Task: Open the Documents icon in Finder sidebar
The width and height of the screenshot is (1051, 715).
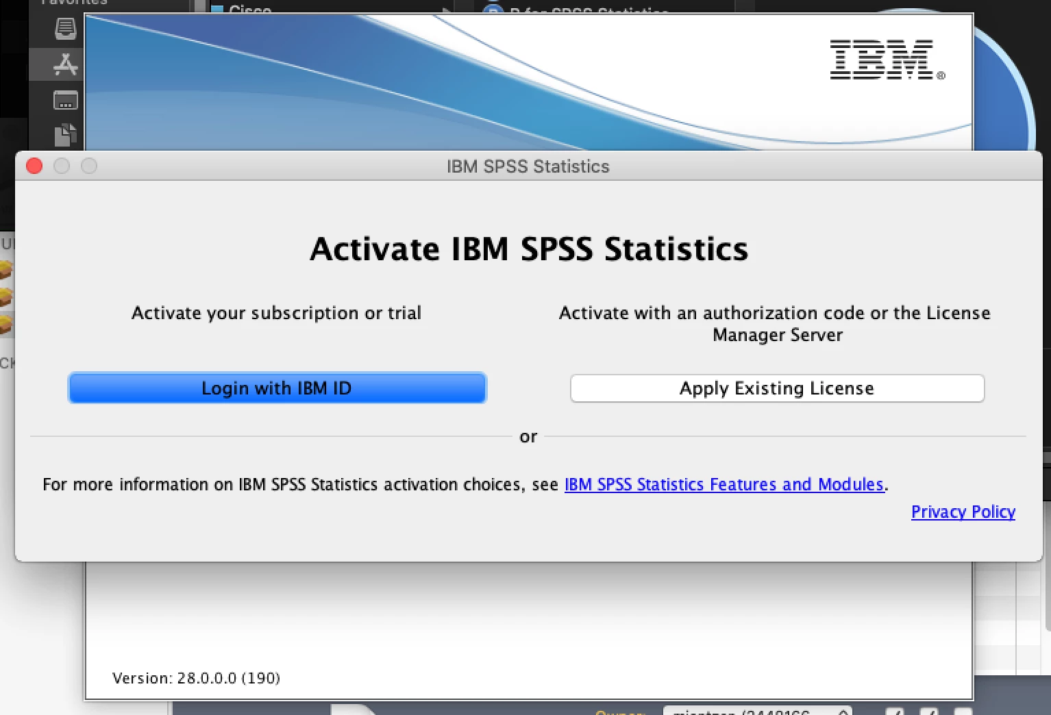Action: (x=65, y=135)
